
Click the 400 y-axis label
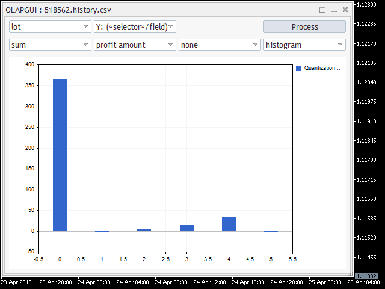pos(30,64)
